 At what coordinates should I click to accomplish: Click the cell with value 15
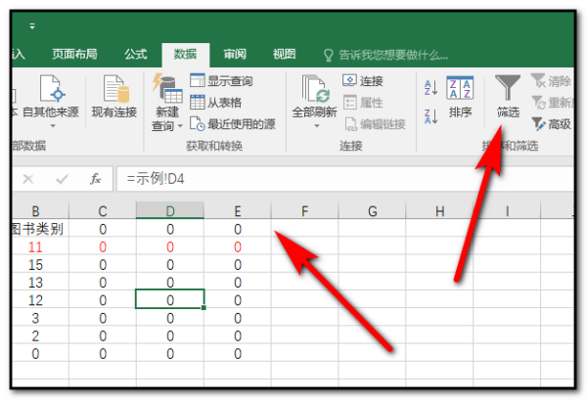pyautogui.click(x=40, y=265)
